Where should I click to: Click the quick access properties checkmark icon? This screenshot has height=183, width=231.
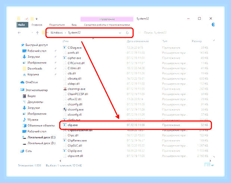26,19
